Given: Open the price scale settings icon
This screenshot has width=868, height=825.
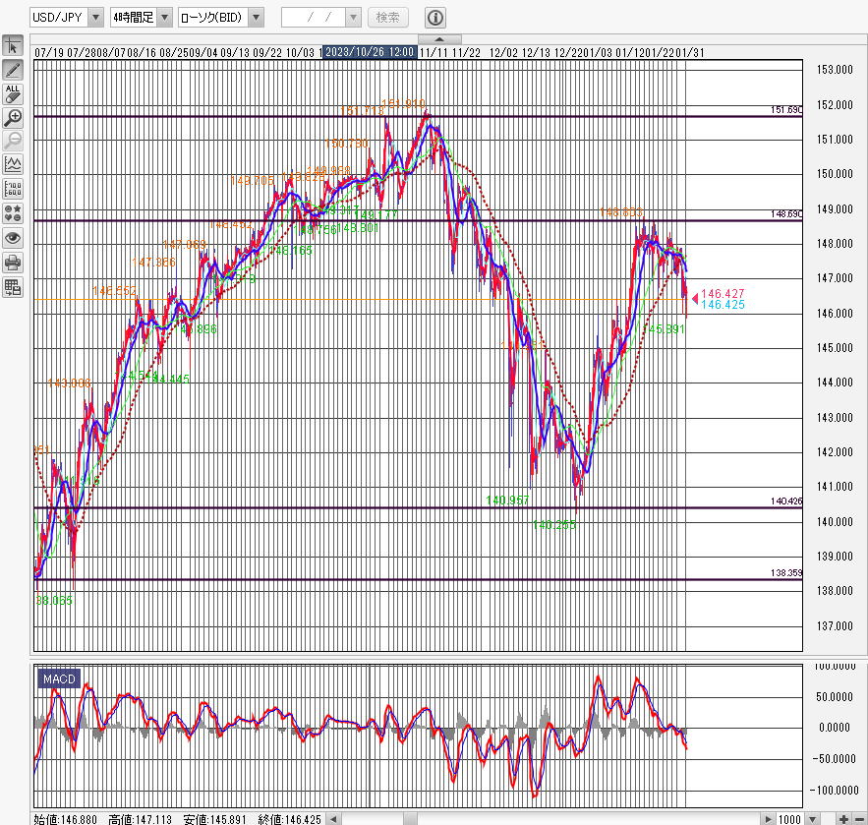Looking at the screenshot, I should [x=13, y=188].
